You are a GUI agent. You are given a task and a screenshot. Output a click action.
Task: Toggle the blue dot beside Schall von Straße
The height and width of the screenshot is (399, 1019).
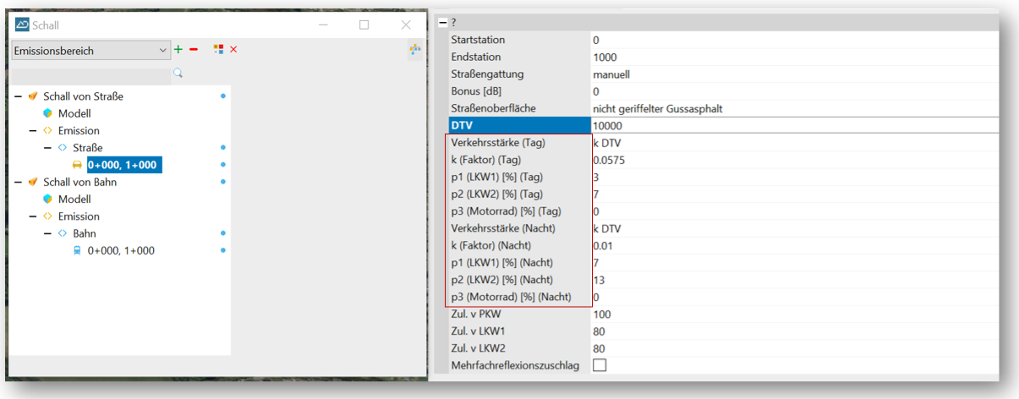coord(223,96)
